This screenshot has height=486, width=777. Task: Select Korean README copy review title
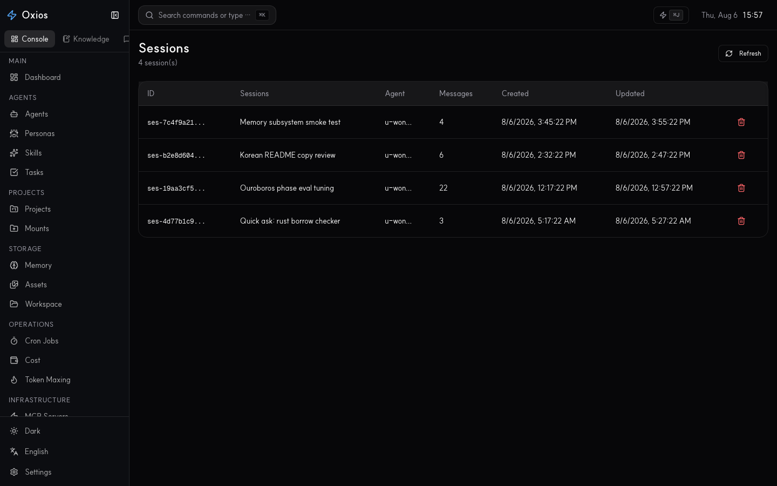pyautogui.click(x=288, y=155)
